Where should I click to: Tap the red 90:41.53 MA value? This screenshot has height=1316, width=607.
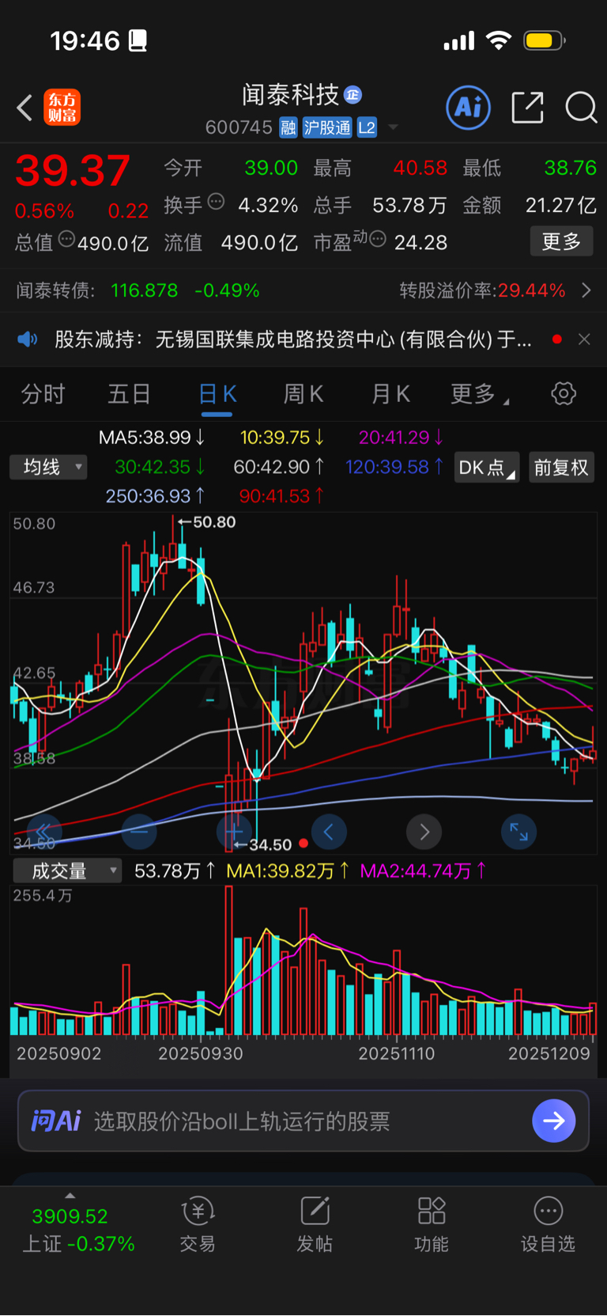click(x=281, y=496)
